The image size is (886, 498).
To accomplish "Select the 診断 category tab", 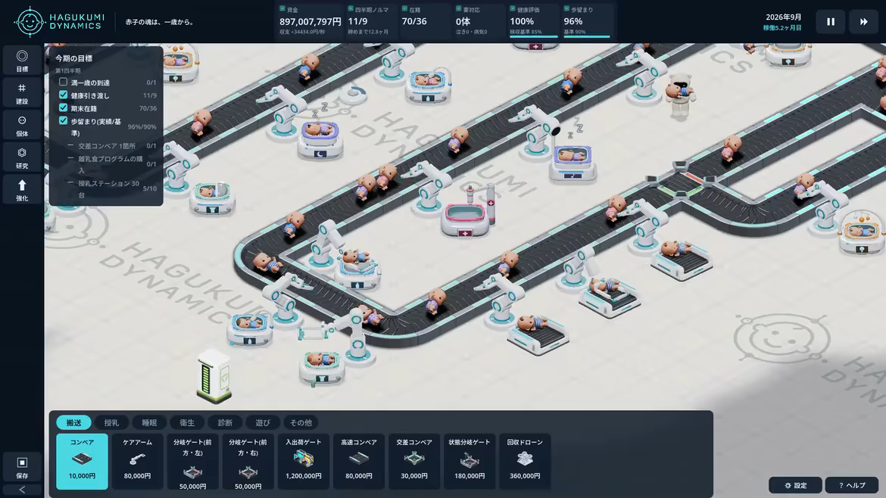I will click(225, 422).
